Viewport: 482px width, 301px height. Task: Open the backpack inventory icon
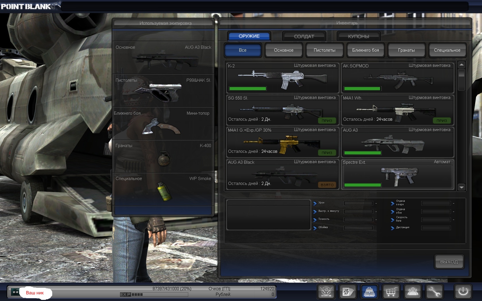pos(369,292)
